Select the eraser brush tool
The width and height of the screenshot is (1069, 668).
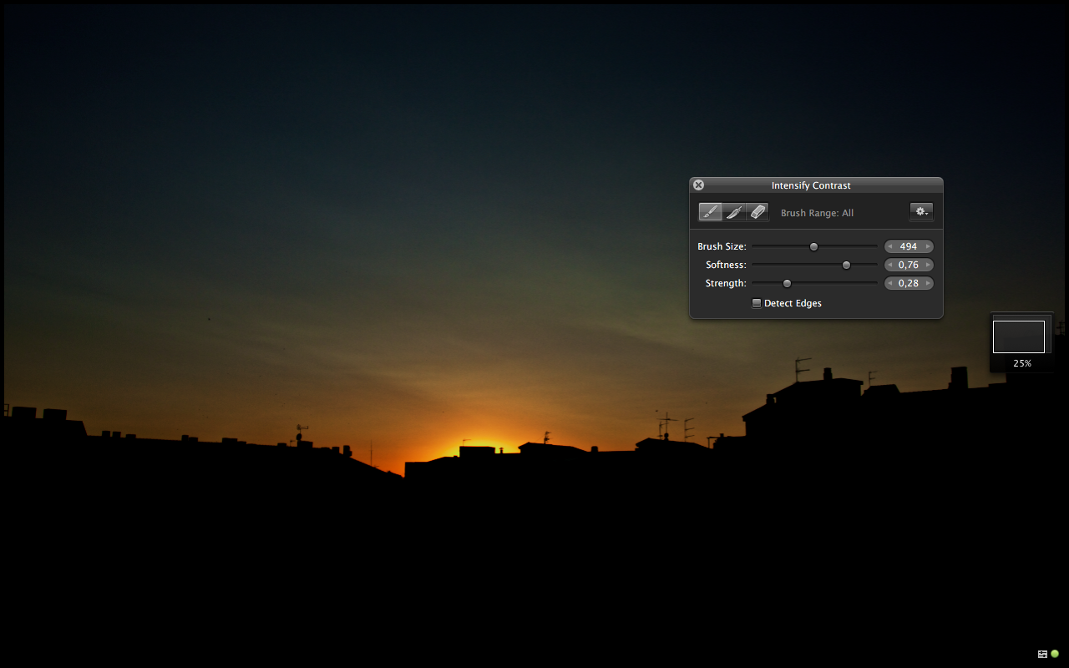[757, 212]
